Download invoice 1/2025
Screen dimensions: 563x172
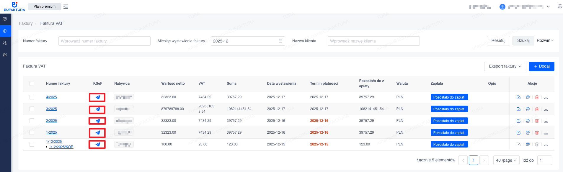point(546,133)
